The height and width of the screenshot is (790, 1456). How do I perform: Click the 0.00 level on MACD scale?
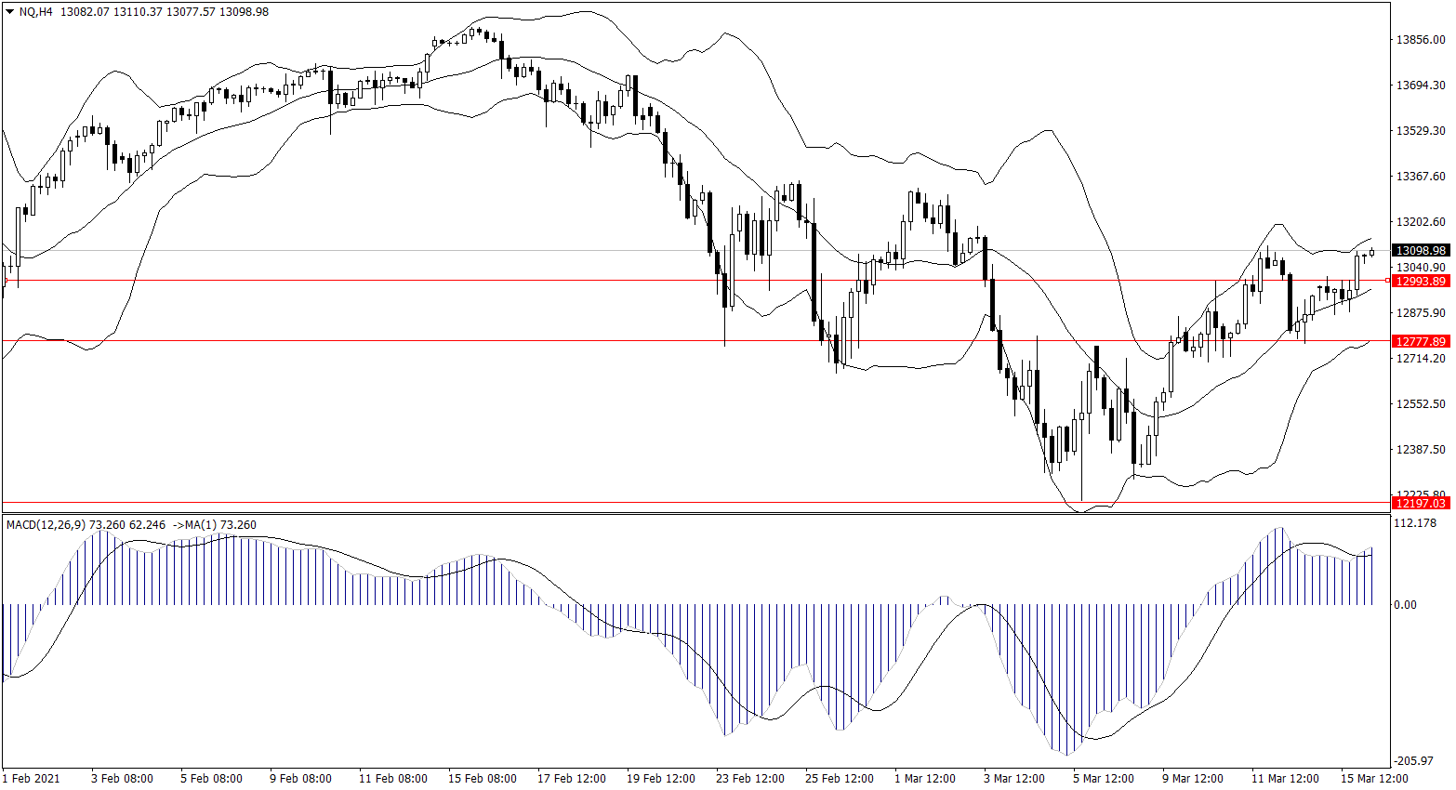pos(1405,605)
